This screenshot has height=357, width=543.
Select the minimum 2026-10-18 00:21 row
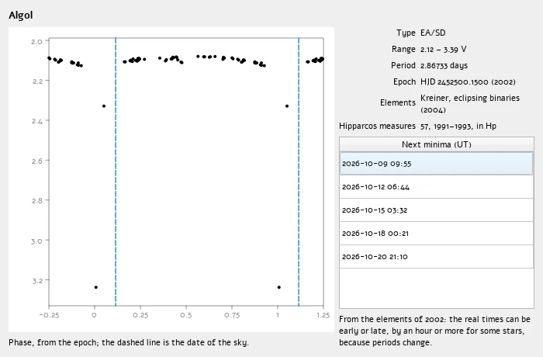point(436,234)
